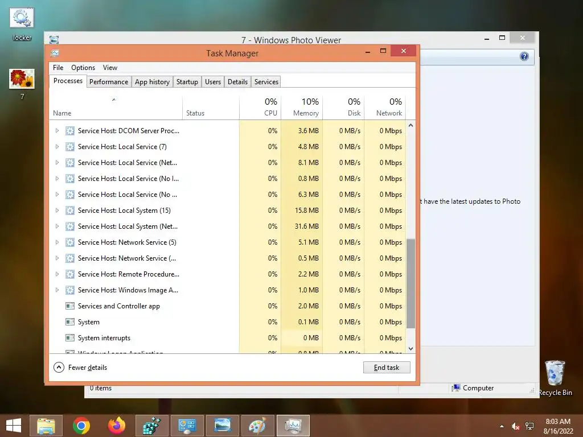The image size is (583, 437).
Task: Sort by the Network column header
Action: 385,108
